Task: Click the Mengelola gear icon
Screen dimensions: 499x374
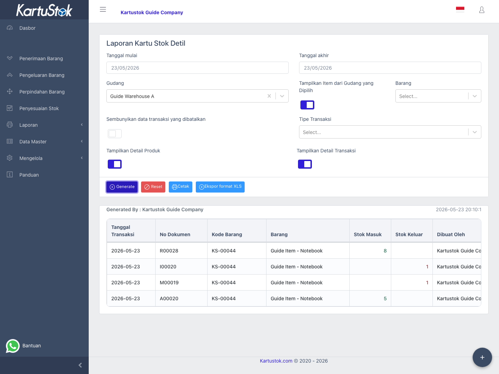Action: pyautogui.click(x=10, y=158)
